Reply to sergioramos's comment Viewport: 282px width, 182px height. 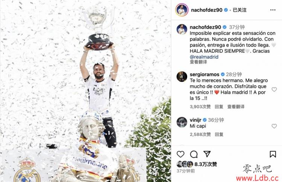[219, 107]
